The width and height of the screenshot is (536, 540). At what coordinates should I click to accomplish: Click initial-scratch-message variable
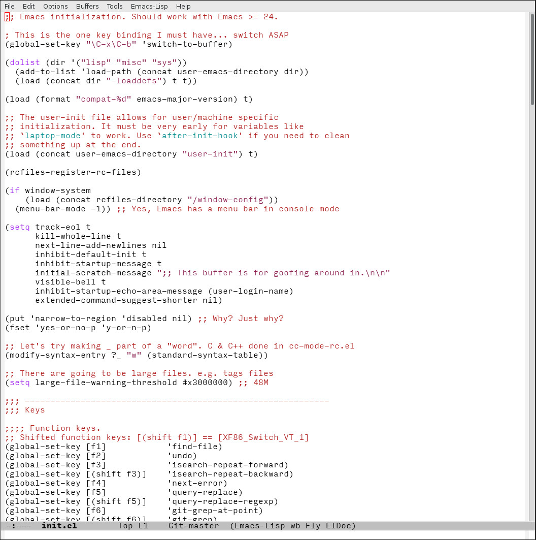coord(93,273)
